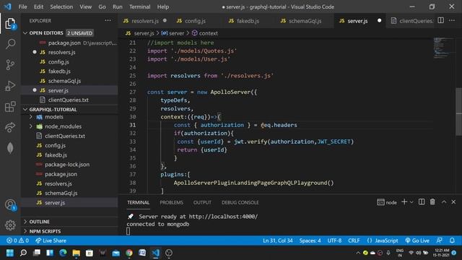
Task: Change end of line CRLF setting
Action: click(x=354, y=240)
